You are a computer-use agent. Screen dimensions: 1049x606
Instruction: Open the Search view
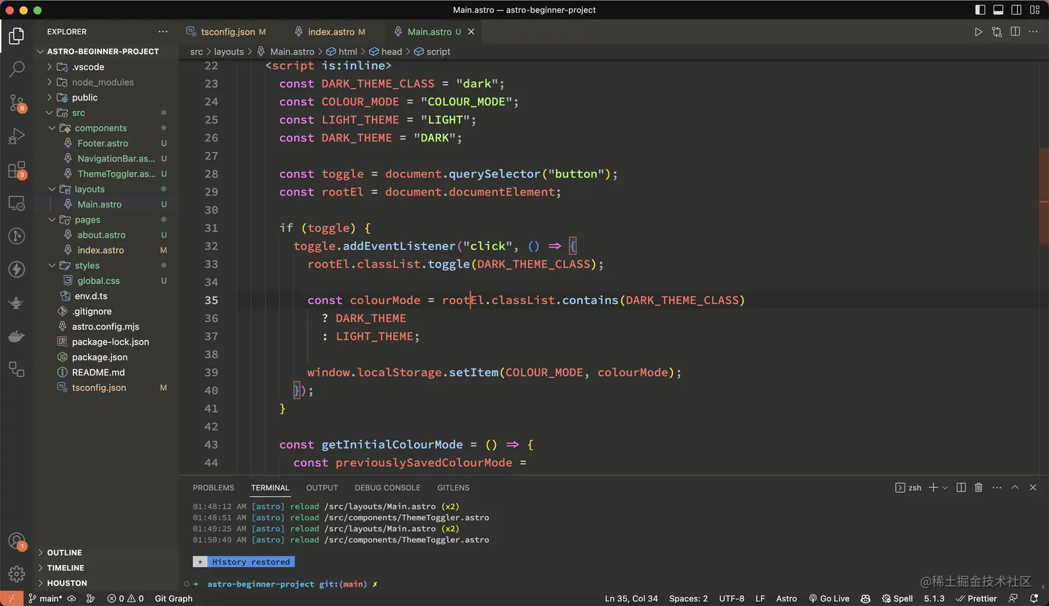(x=17, y=69)
